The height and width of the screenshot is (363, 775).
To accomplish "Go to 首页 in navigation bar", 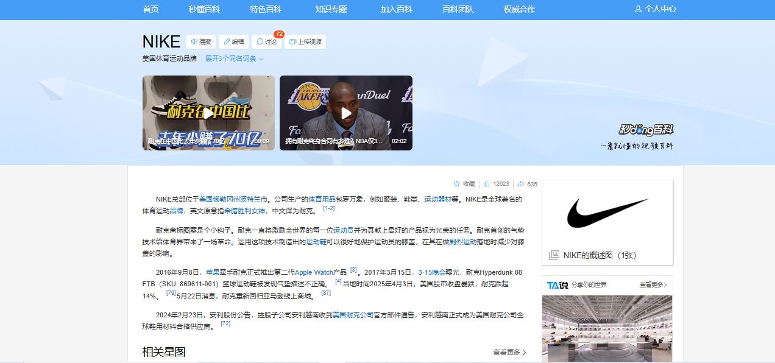I will point(150,9).
